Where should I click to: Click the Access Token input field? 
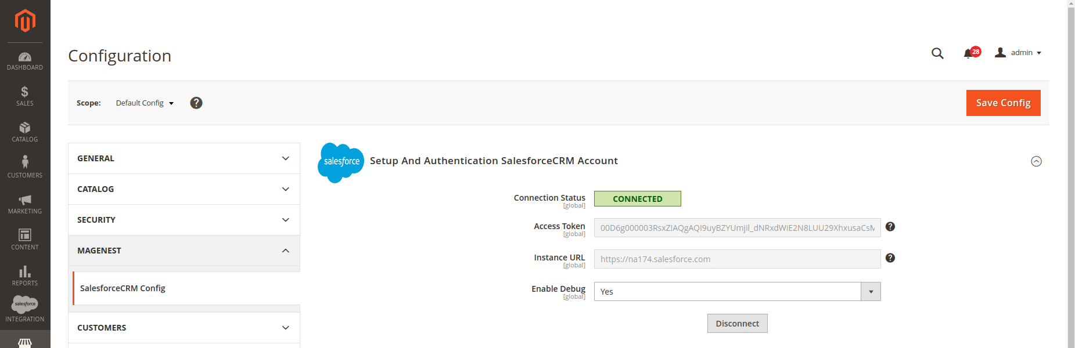737,227
